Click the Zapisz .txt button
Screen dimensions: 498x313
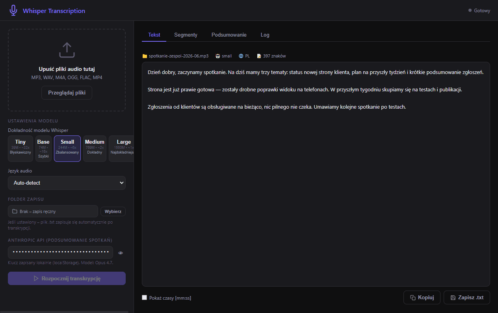pyautogui.click(x=467, y=298)
